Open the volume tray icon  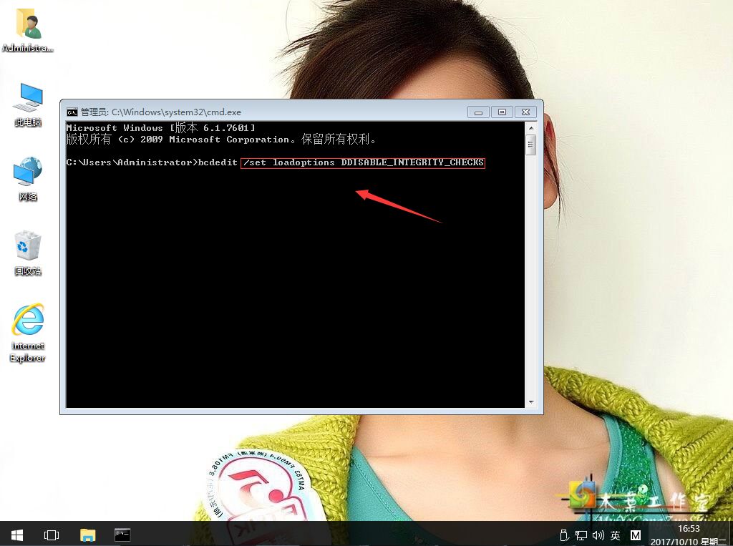pyautogui.click(x=598, y=535)
